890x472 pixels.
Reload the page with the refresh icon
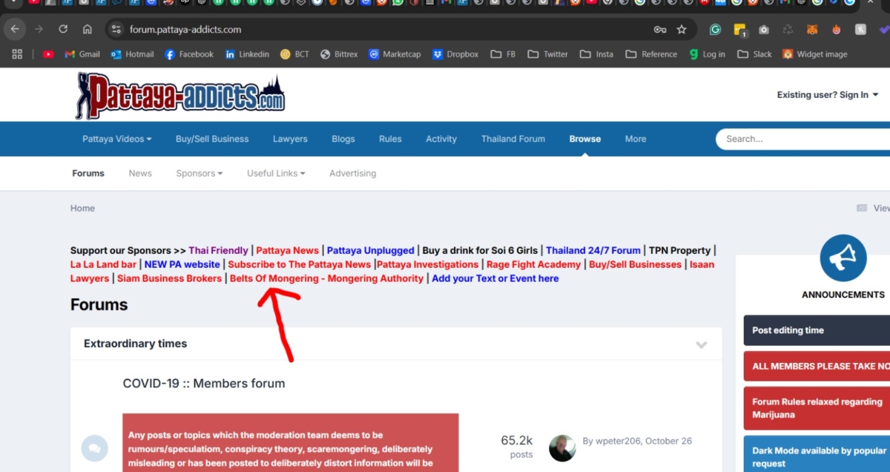63,30
